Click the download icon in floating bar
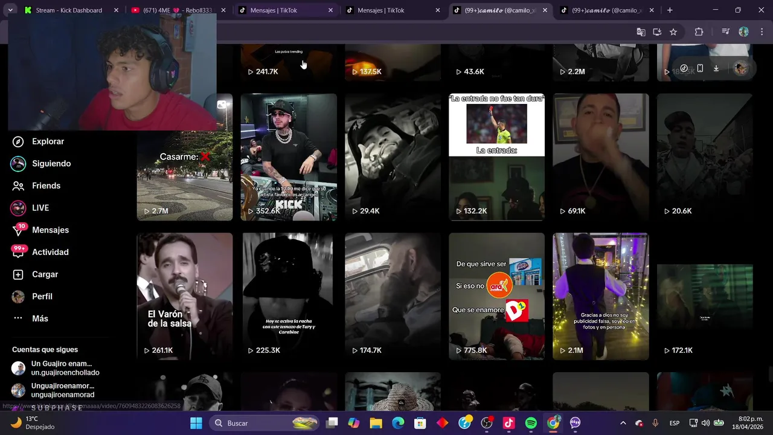 [x=716, y=68]
